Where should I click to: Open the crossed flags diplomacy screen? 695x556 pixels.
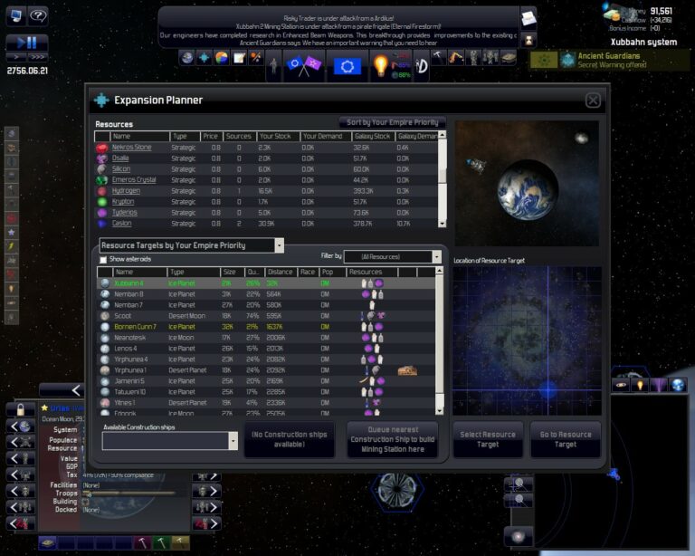tap(304, 65)
